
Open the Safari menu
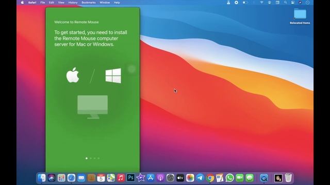[32, 3]
